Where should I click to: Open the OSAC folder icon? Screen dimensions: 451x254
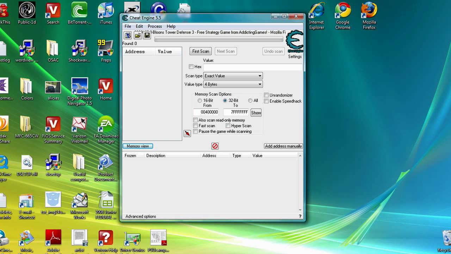point(53,51)
